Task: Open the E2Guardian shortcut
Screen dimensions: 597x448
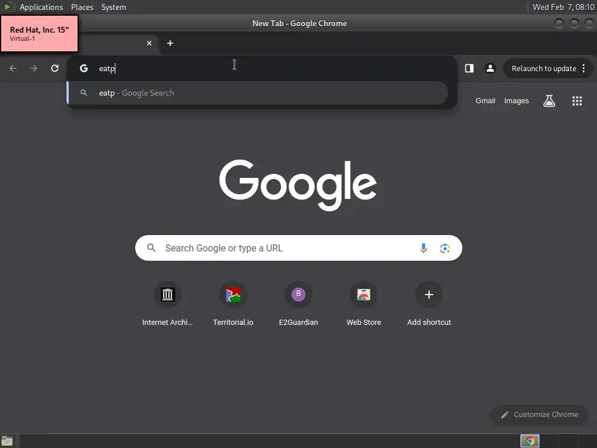Action: (298, 304)
